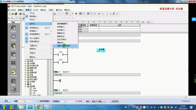Open Symbol Table in the navigation bar
Viewport: 196px width, 110px height.
click(x=13, y=38)
